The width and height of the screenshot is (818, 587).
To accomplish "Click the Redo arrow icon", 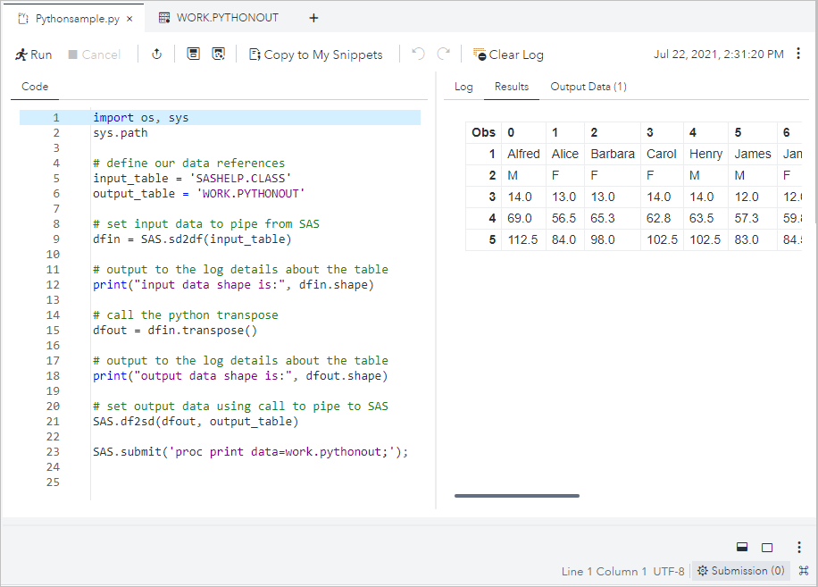I will (x=443, y=55).
